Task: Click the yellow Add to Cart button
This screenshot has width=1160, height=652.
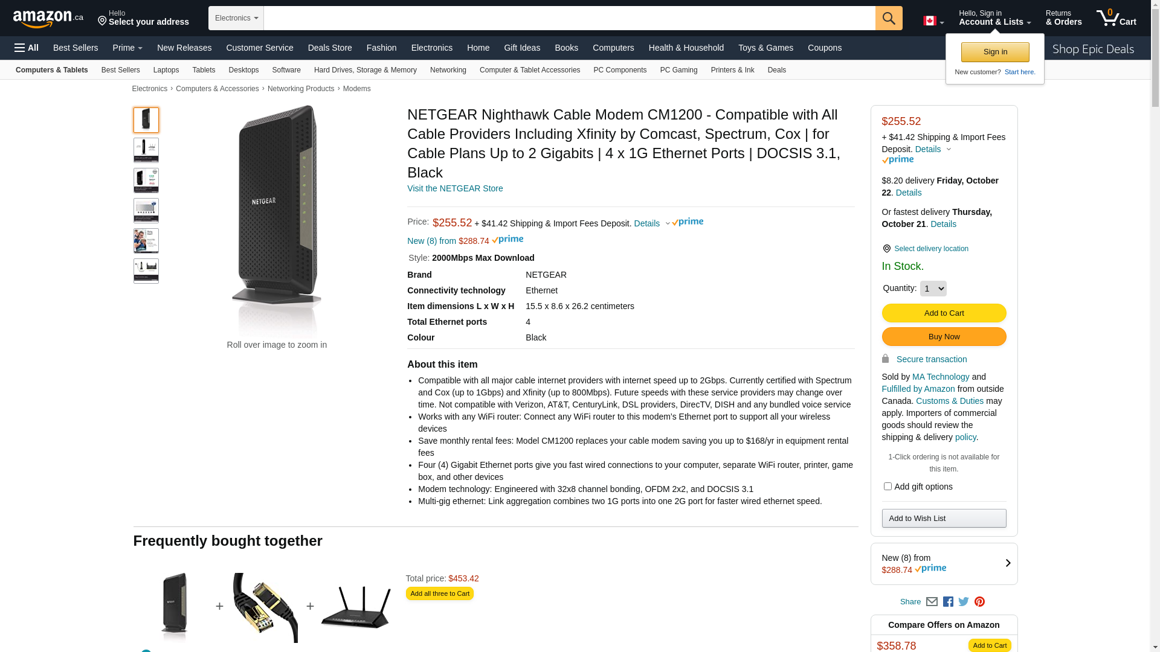Action: pyautogui.click(x=944, y=313)
